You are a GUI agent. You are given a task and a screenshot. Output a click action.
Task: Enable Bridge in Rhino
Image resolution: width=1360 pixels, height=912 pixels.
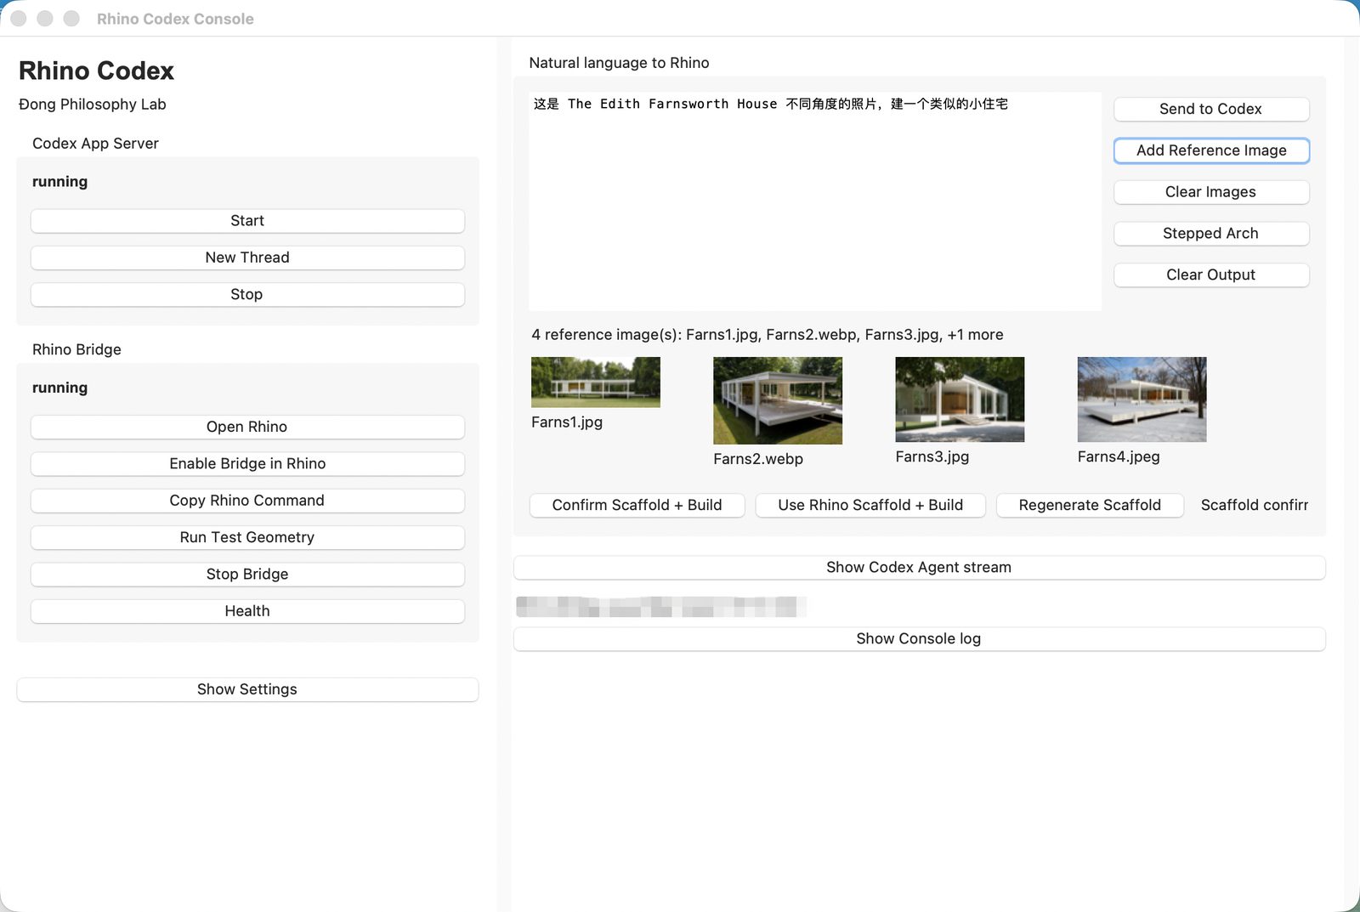point(247,463)
